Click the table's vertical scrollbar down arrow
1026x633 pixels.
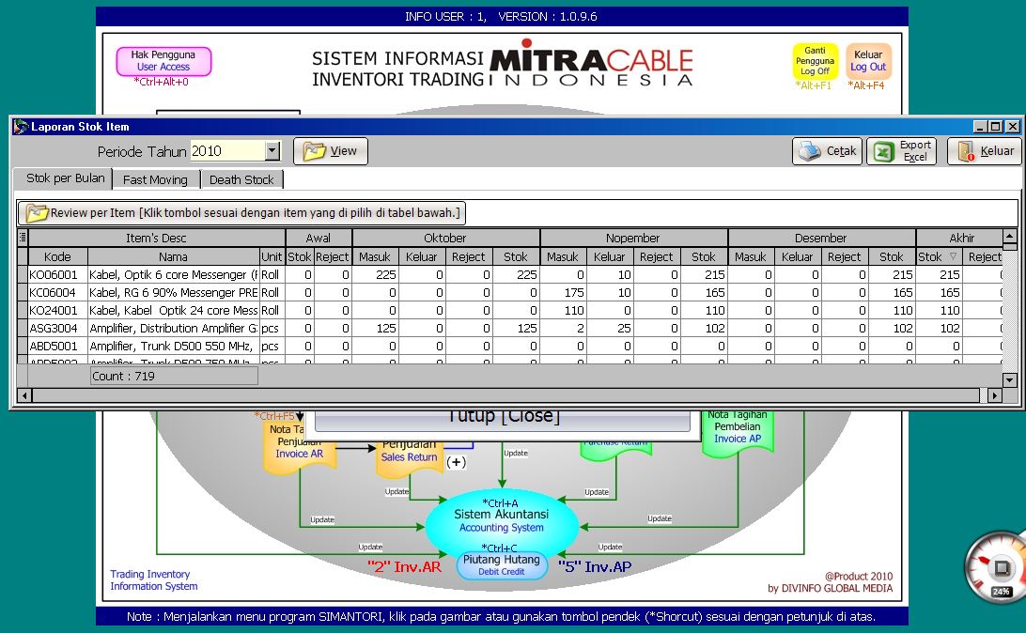(1009, 379)
